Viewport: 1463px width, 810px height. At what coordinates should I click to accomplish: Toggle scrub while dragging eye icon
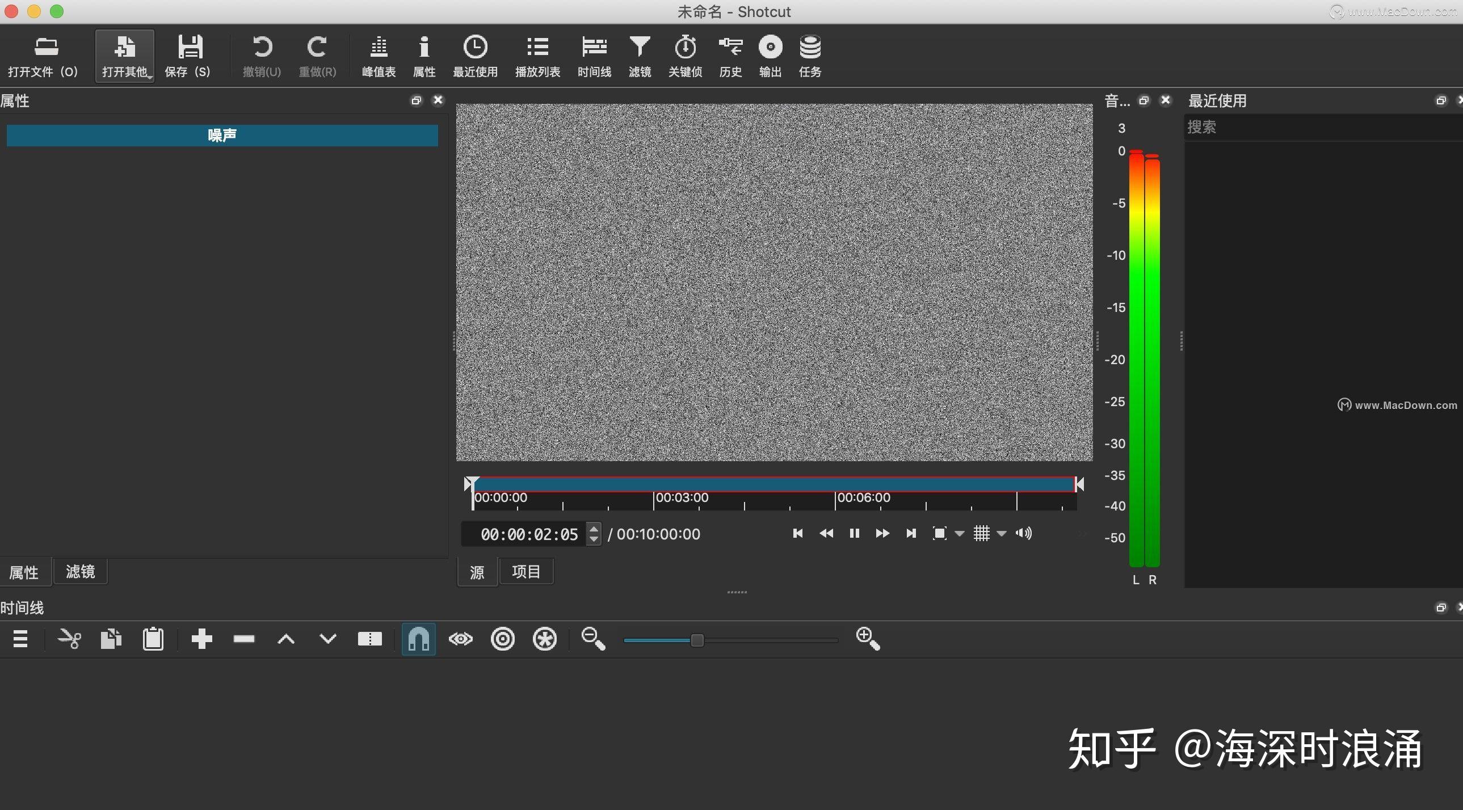tap(461, 639)
